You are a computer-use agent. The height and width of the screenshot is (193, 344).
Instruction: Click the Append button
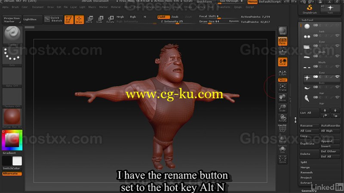(x=330, y=141)
